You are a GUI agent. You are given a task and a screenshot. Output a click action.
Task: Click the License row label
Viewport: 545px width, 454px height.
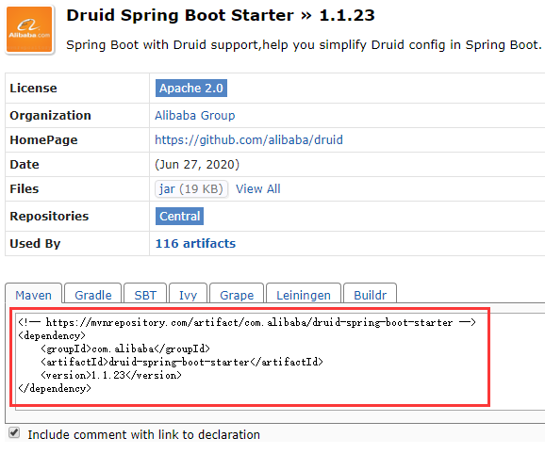point(33,89)
